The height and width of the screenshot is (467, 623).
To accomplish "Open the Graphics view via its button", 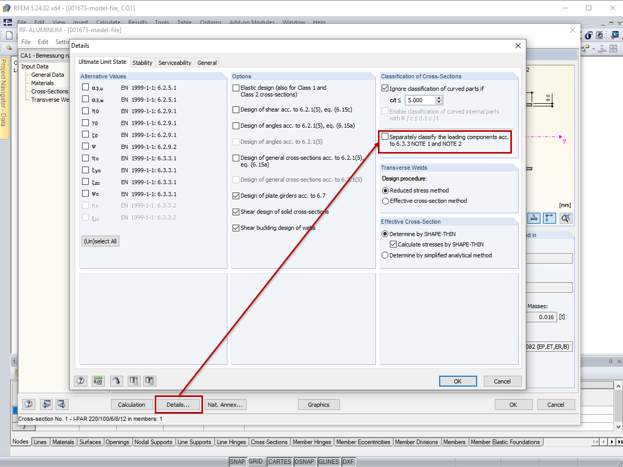I will [x=319, y=404].
